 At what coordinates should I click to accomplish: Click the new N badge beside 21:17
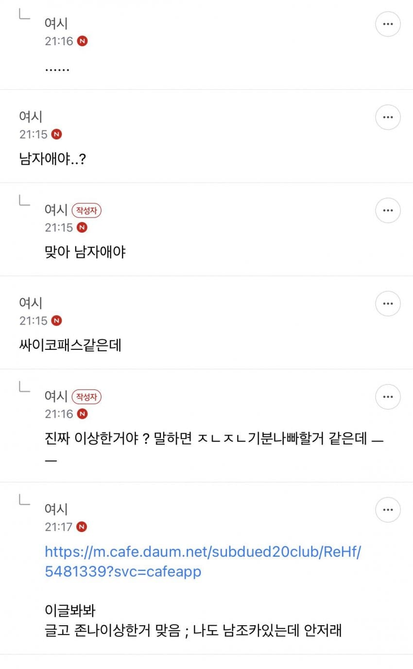82,527
